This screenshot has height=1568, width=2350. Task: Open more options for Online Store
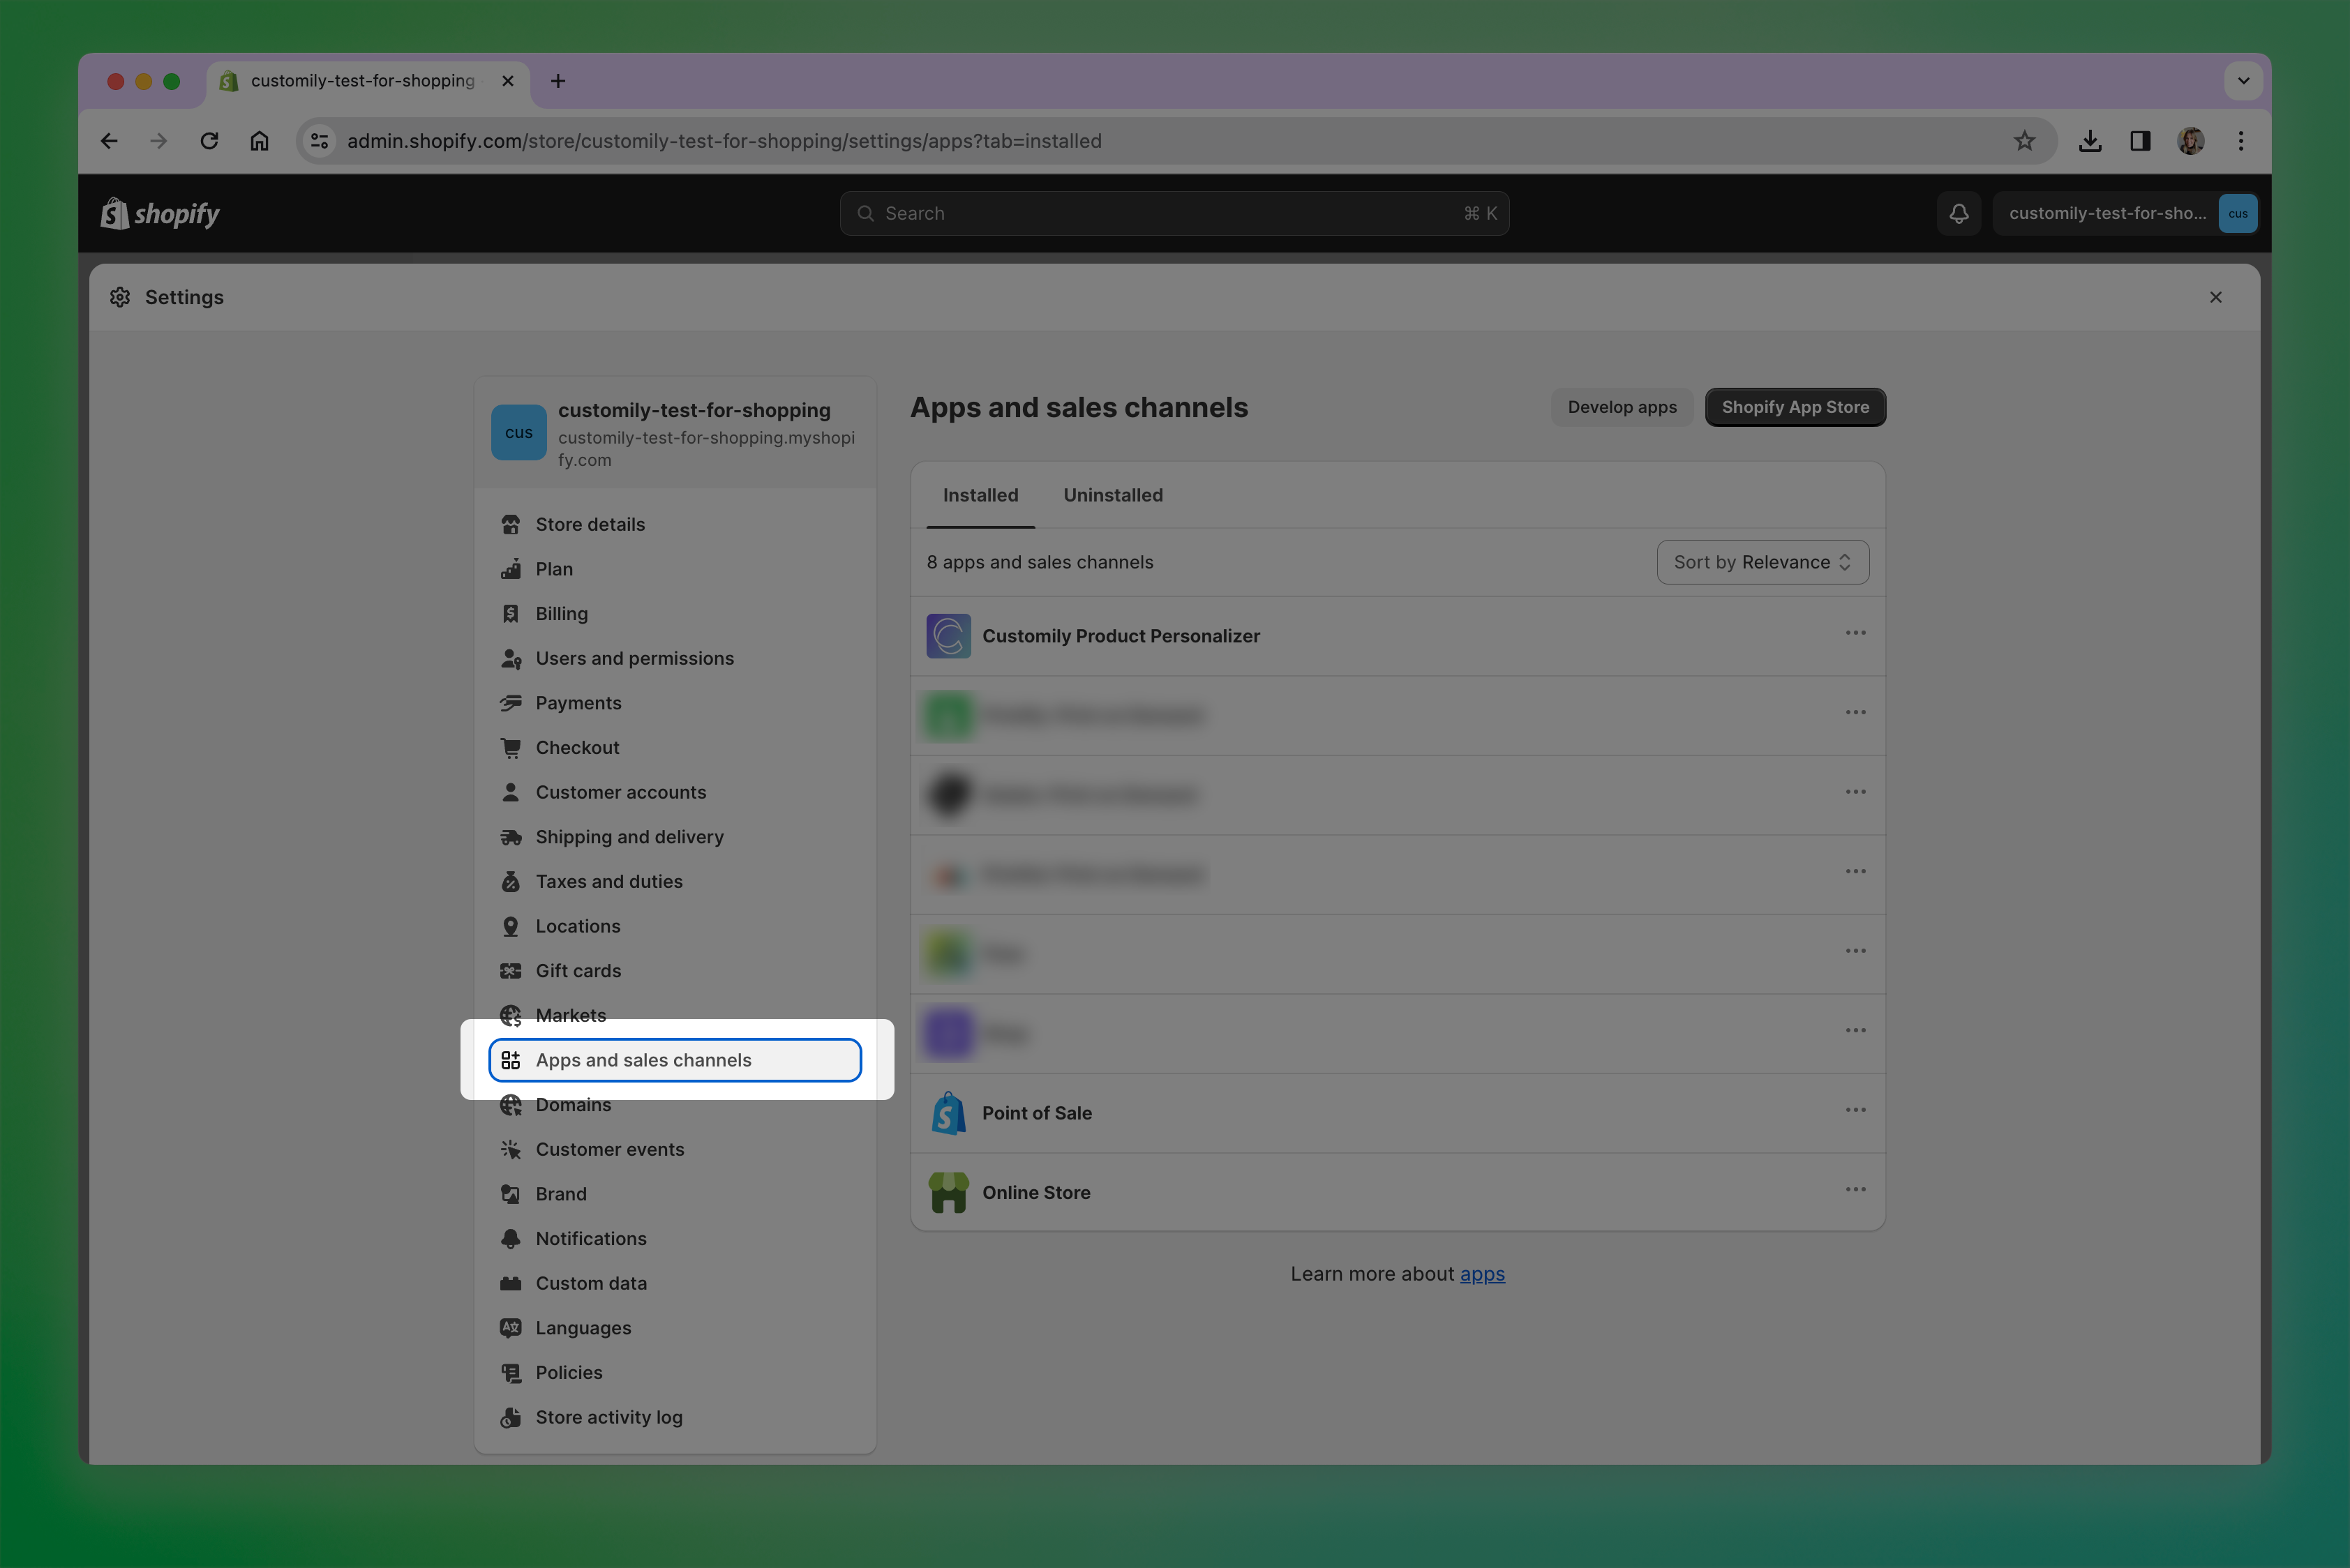click(1855, 1189)
